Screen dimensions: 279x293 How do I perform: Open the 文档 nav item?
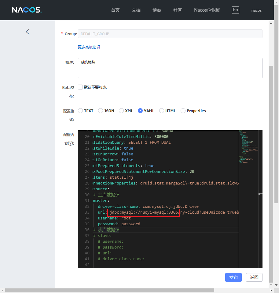(136, 10)
